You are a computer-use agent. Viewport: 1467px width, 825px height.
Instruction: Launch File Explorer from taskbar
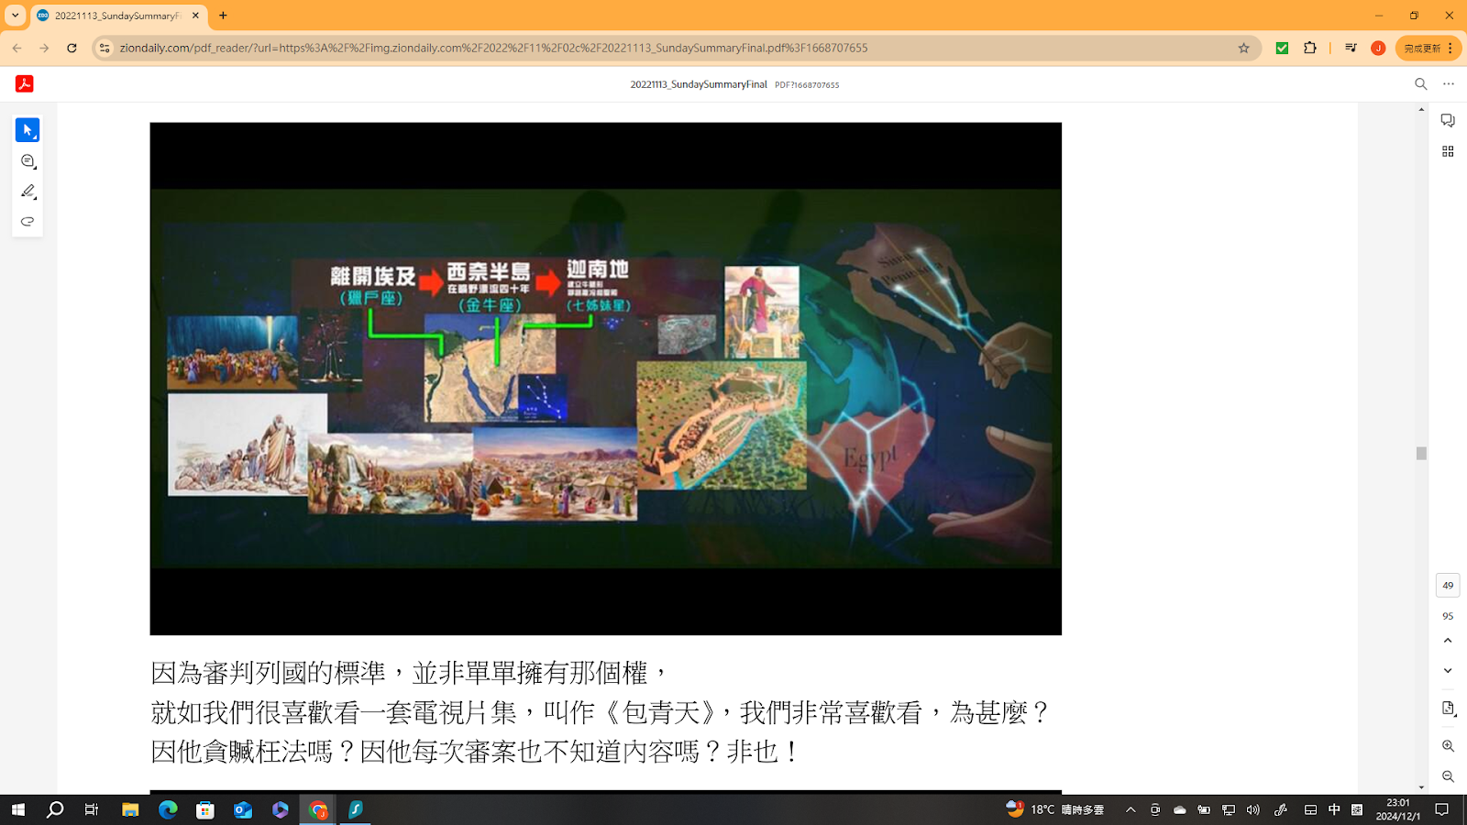tap(130, 809)
